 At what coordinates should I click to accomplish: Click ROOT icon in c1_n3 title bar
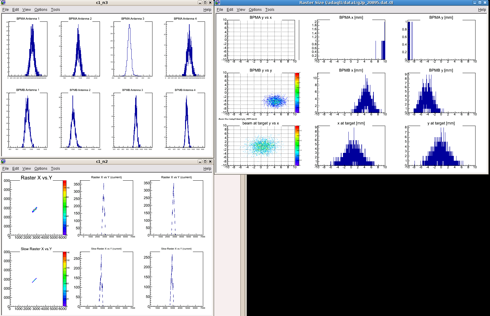[3, 2]
